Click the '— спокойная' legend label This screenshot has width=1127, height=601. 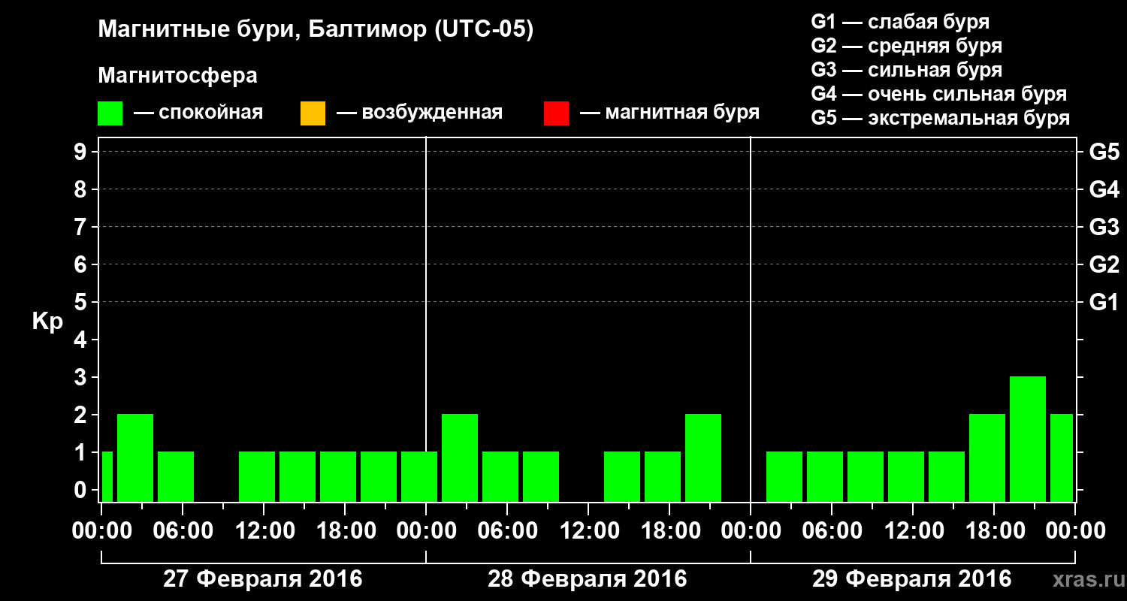click(198, 113)
